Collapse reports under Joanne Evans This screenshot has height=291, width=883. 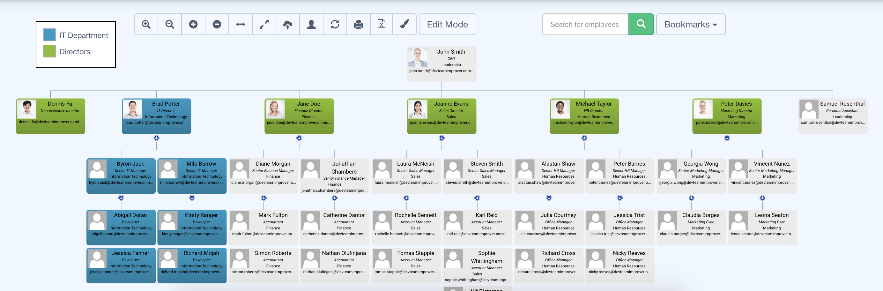point(442,138)
